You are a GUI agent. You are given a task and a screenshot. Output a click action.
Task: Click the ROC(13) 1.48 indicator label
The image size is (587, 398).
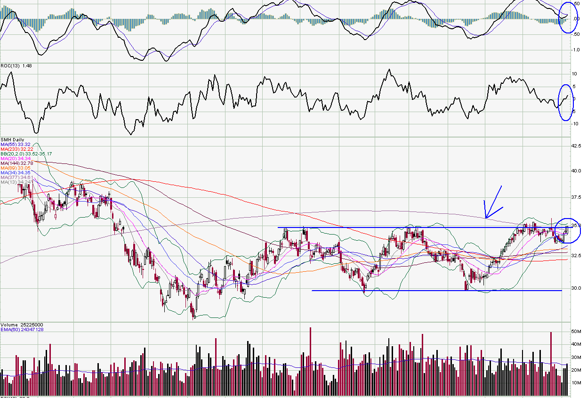[x=15, y=66]
